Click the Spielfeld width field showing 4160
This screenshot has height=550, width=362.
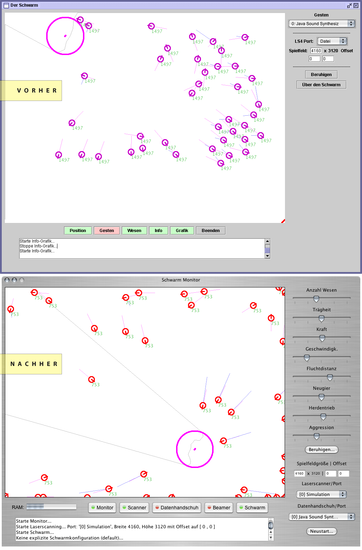point(316,51)
